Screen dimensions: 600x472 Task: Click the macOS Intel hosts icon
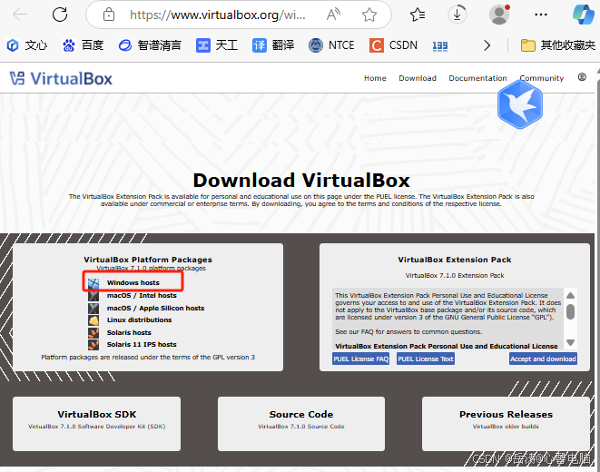pyautogui.click(x=93, y=296)
